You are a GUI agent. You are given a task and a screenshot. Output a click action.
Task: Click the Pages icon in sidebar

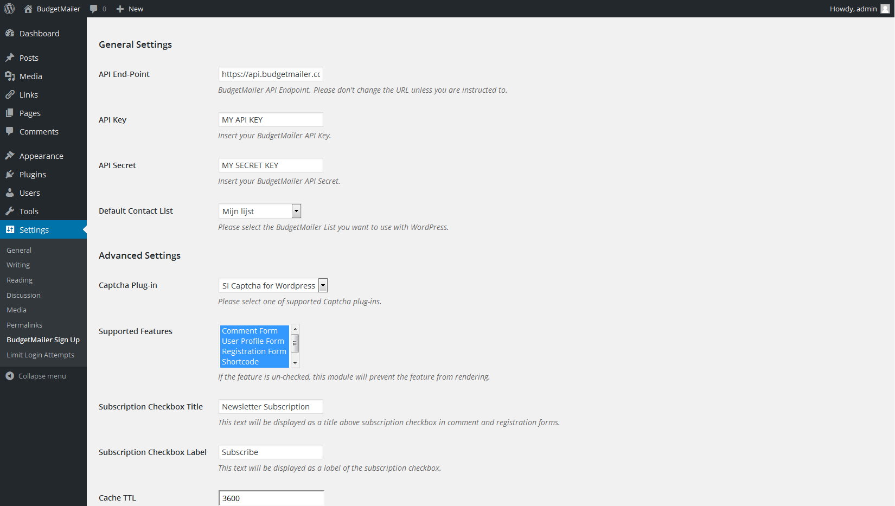[10, 113]
